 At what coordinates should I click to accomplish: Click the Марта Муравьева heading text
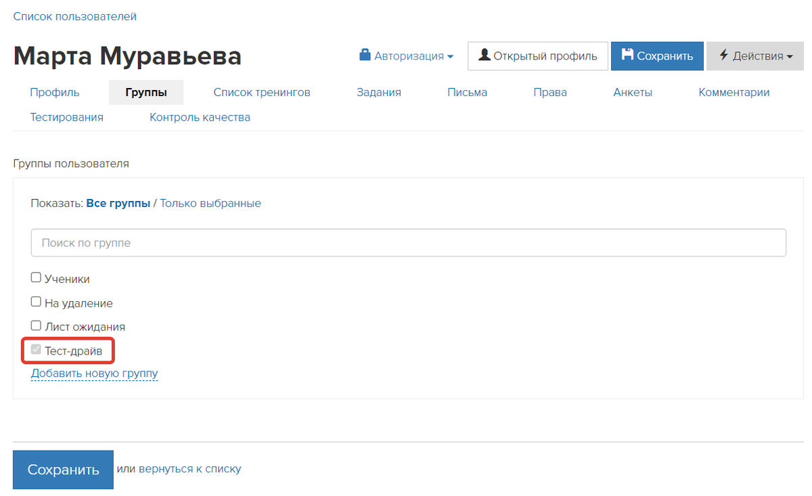point(127,56)
